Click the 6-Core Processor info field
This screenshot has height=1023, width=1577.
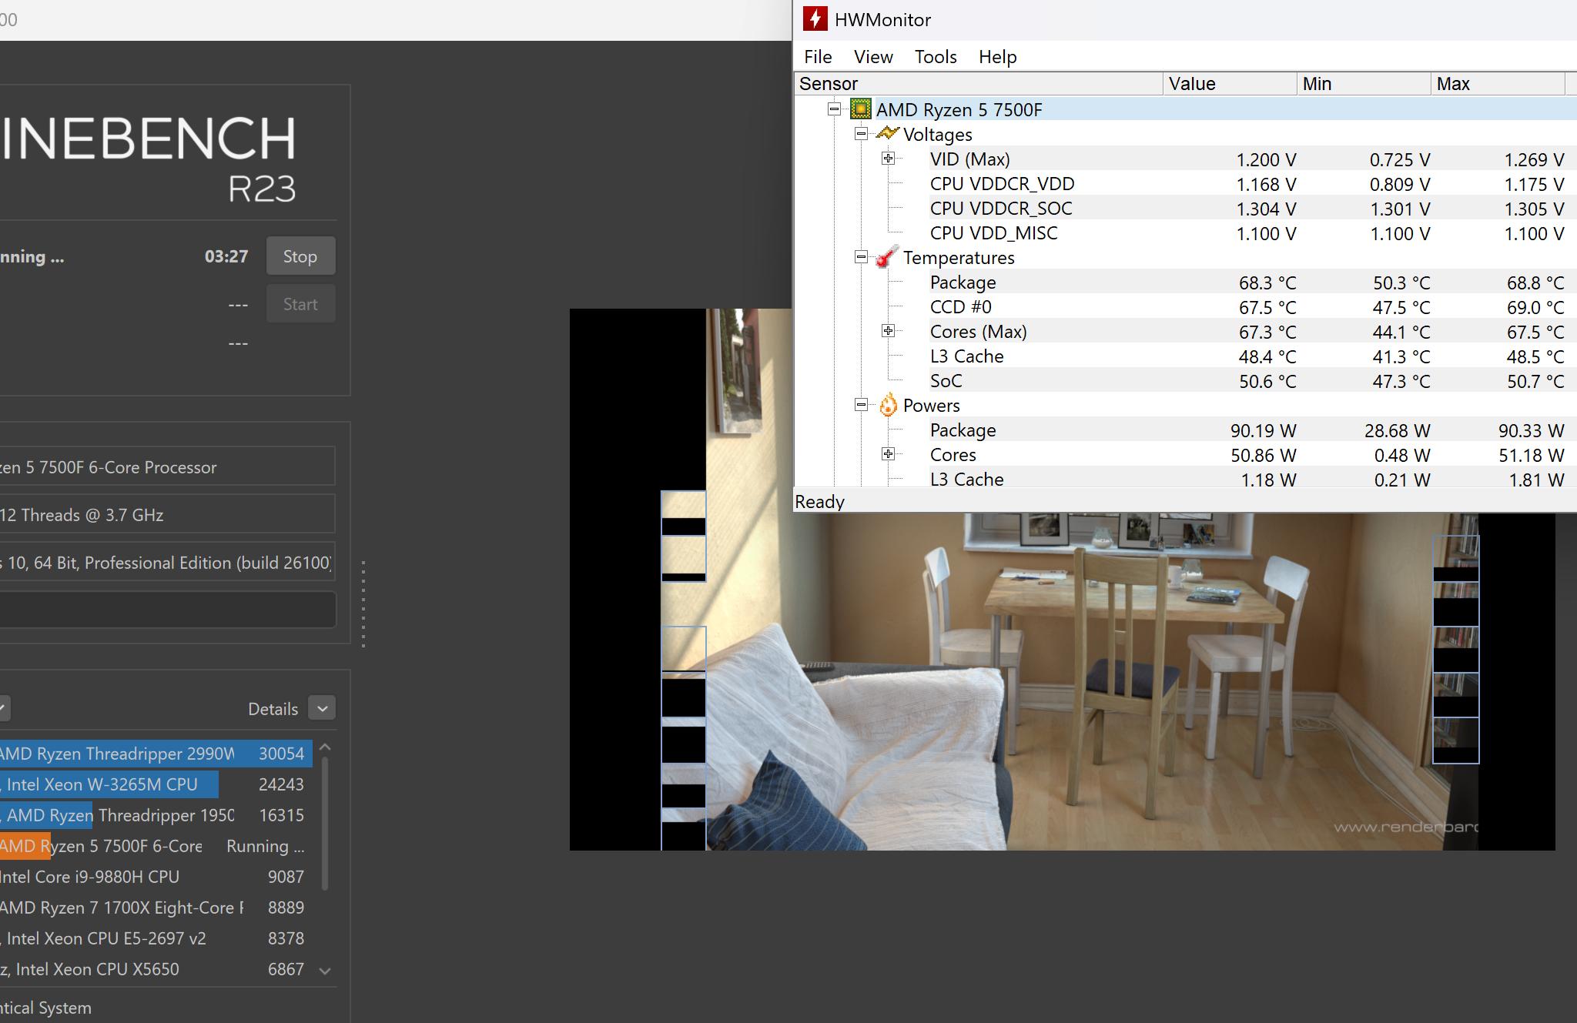[167, 466]
